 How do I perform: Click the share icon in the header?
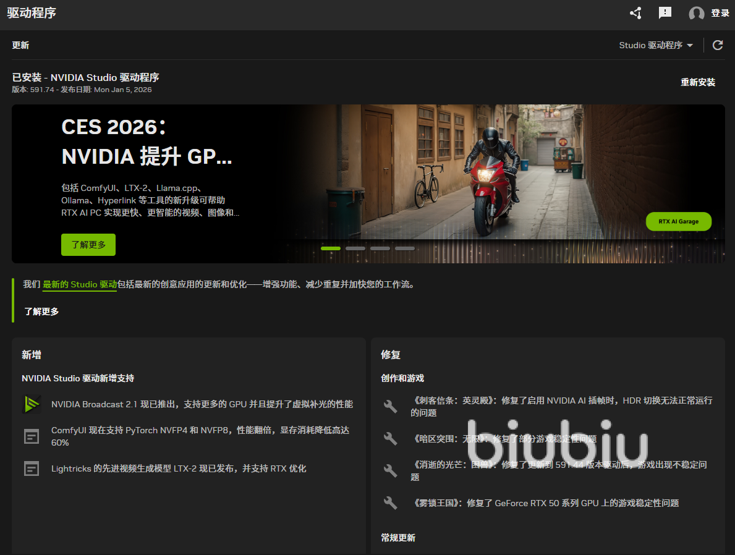(635, 13)
